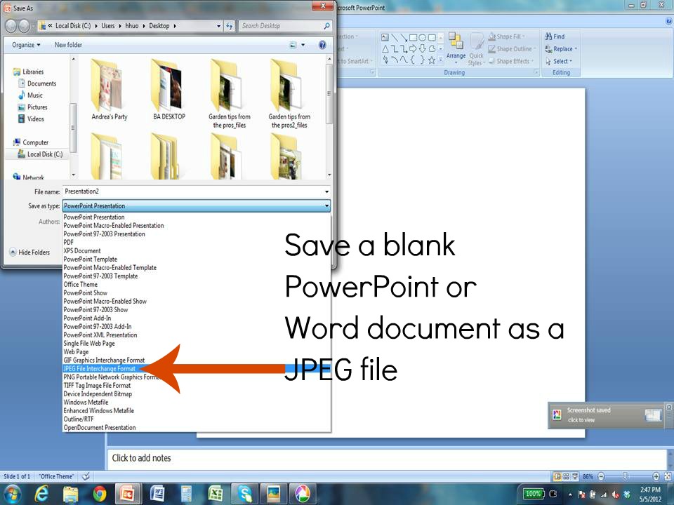This screenshot has height=505, width=674.
Task: Click the Zoom Out minus button
Action: coord(602,476)
